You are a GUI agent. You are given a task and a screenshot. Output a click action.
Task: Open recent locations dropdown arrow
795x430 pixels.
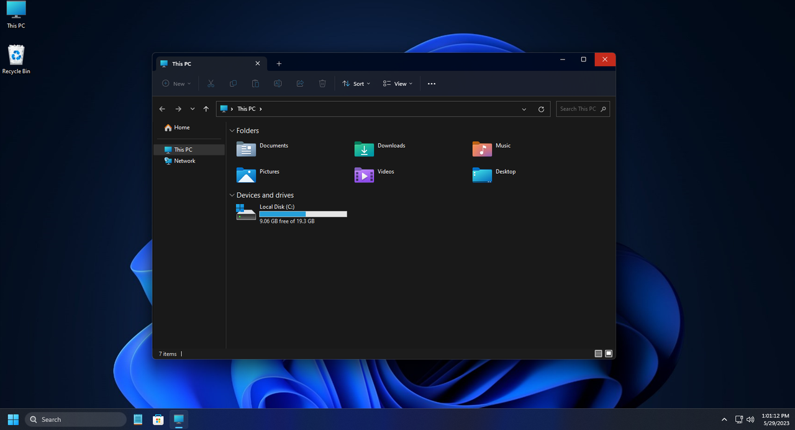pyautogui.click(x=193, y=109)
